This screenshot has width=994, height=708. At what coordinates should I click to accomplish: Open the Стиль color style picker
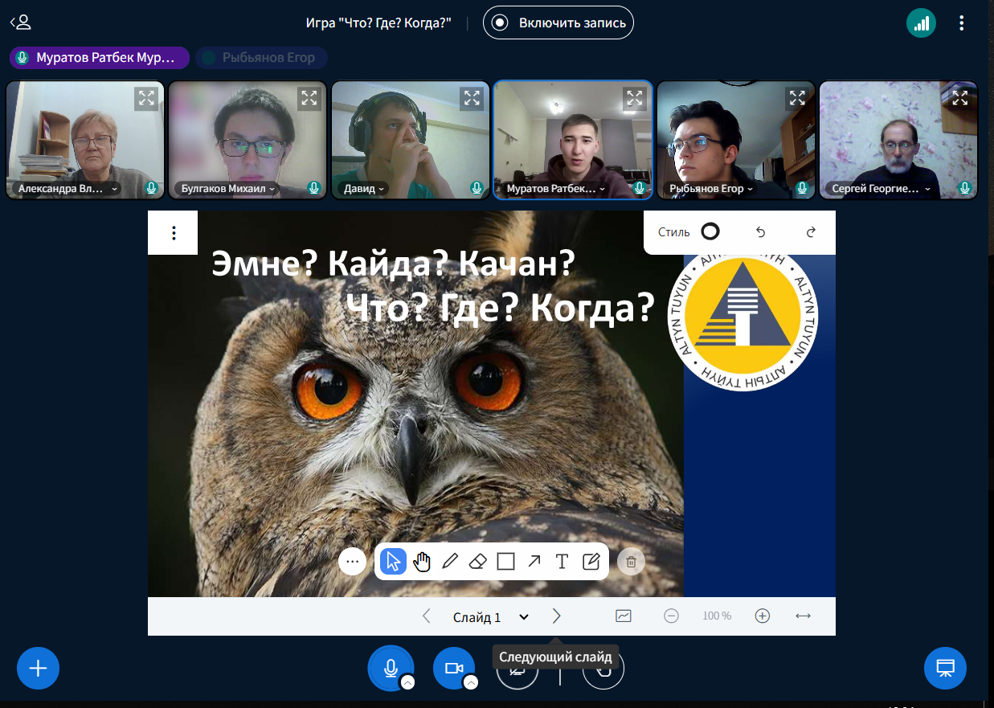[x=710, y=232]
